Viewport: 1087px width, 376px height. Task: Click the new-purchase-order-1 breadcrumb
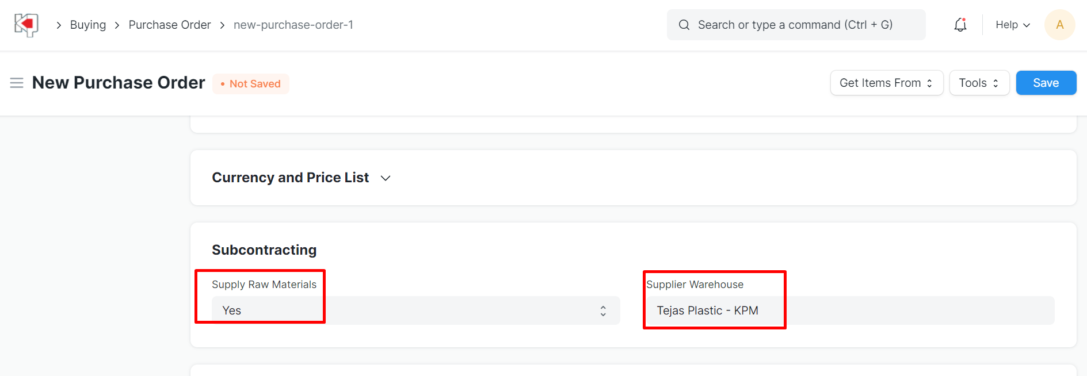pos(293,25)
